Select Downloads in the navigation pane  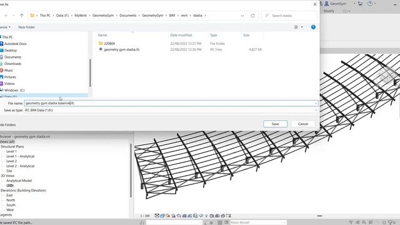(x=12, y=64)
